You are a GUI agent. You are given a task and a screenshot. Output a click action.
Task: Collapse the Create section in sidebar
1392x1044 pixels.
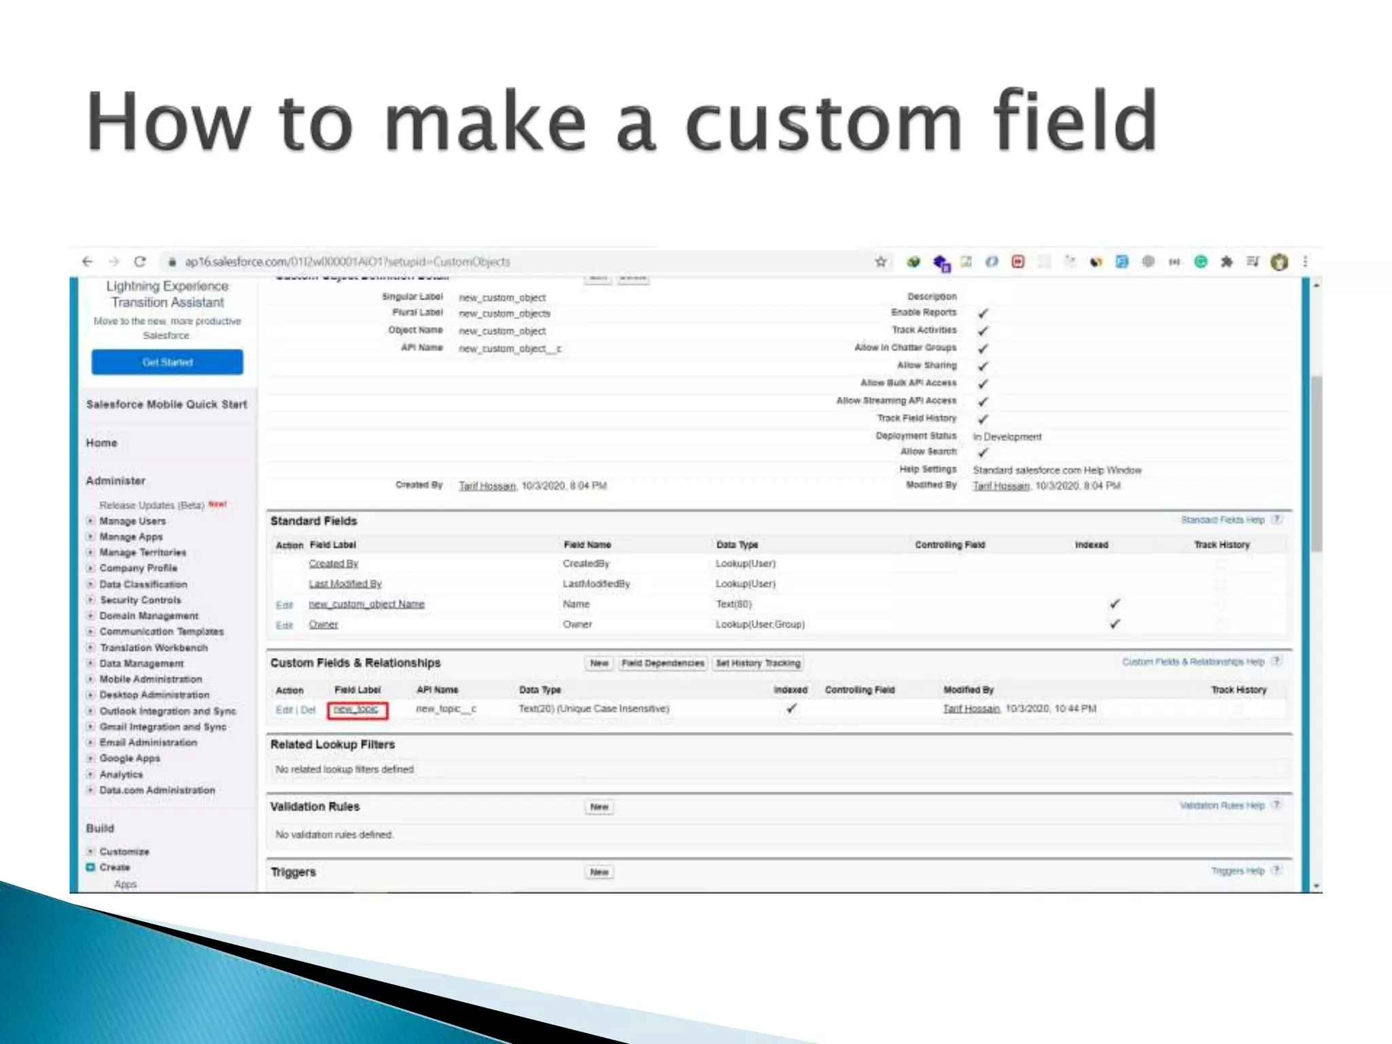pos(90,867)
